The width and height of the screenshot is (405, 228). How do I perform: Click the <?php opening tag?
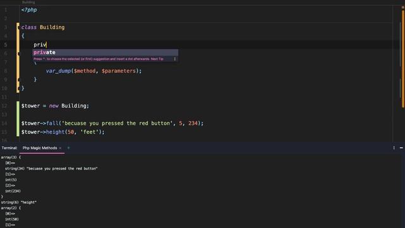[29, 10]
